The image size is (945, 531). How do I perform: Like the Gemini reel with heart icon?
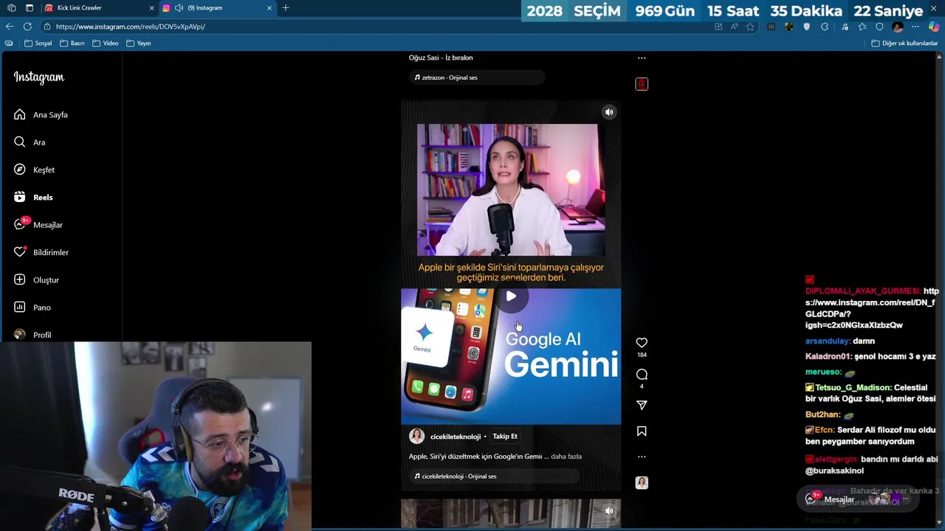click(642, 343)
